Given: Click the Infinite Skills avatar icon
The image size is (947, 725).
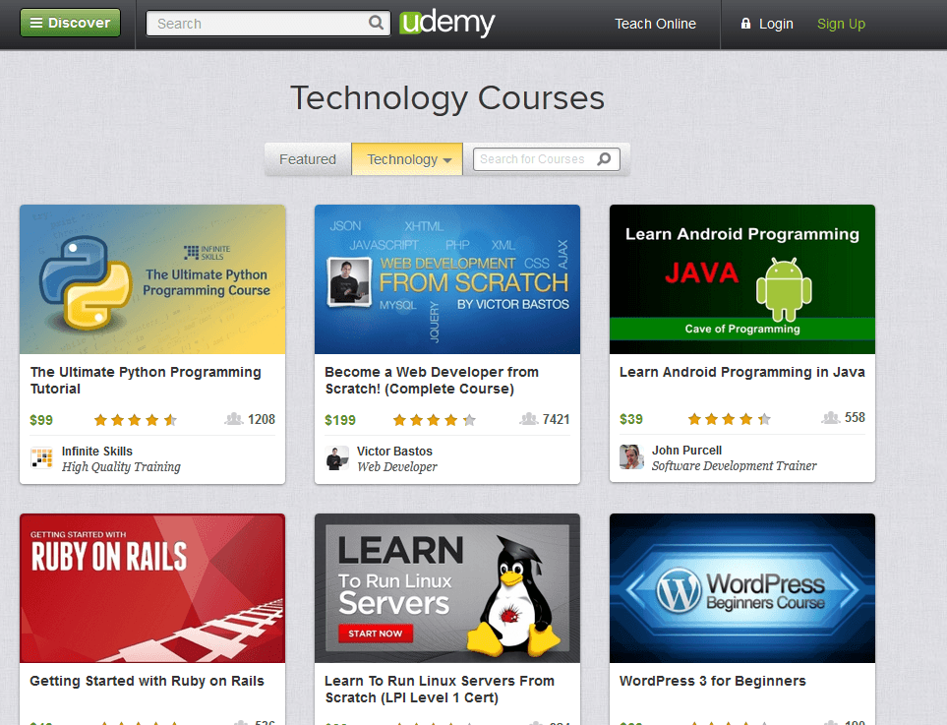Looking at the screenshot, I should point(41,458).
